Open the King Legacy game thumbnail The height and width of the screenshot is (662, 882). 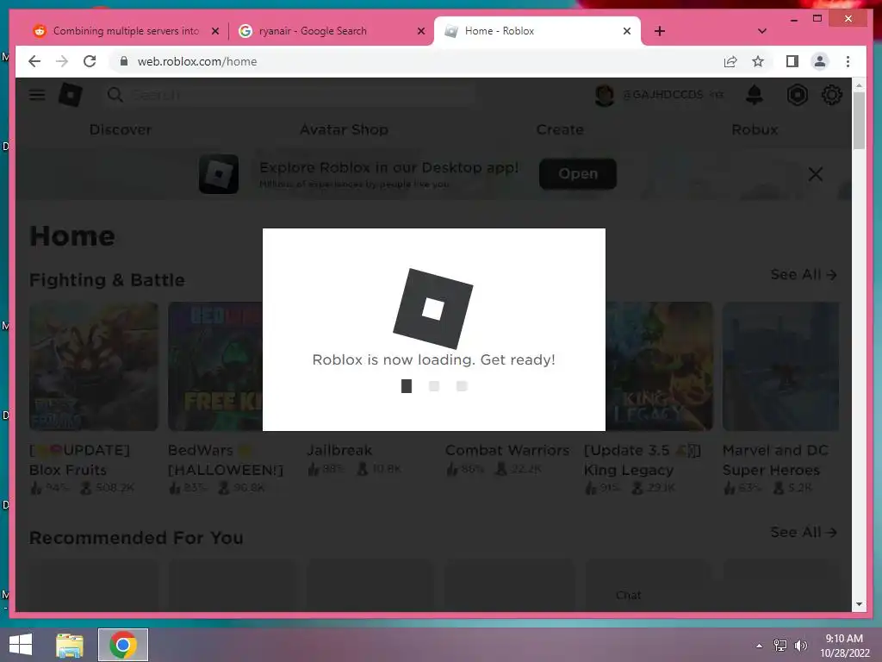click(659, 366)
